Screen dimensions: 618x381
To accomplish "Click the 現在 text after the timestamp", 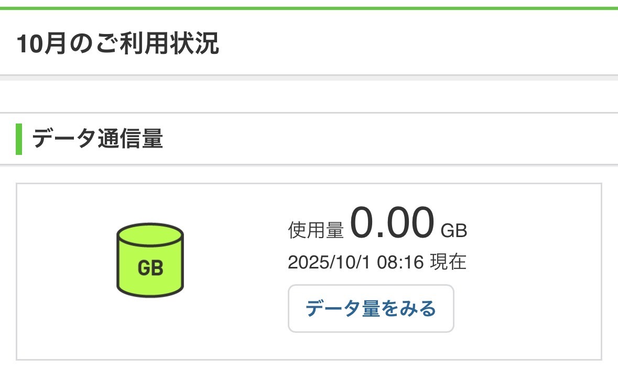I will click(x=448, y=262).
